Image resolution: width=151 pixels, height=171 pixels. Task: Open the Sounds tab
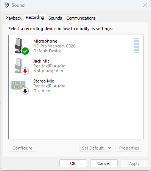(x=55, y=18)
